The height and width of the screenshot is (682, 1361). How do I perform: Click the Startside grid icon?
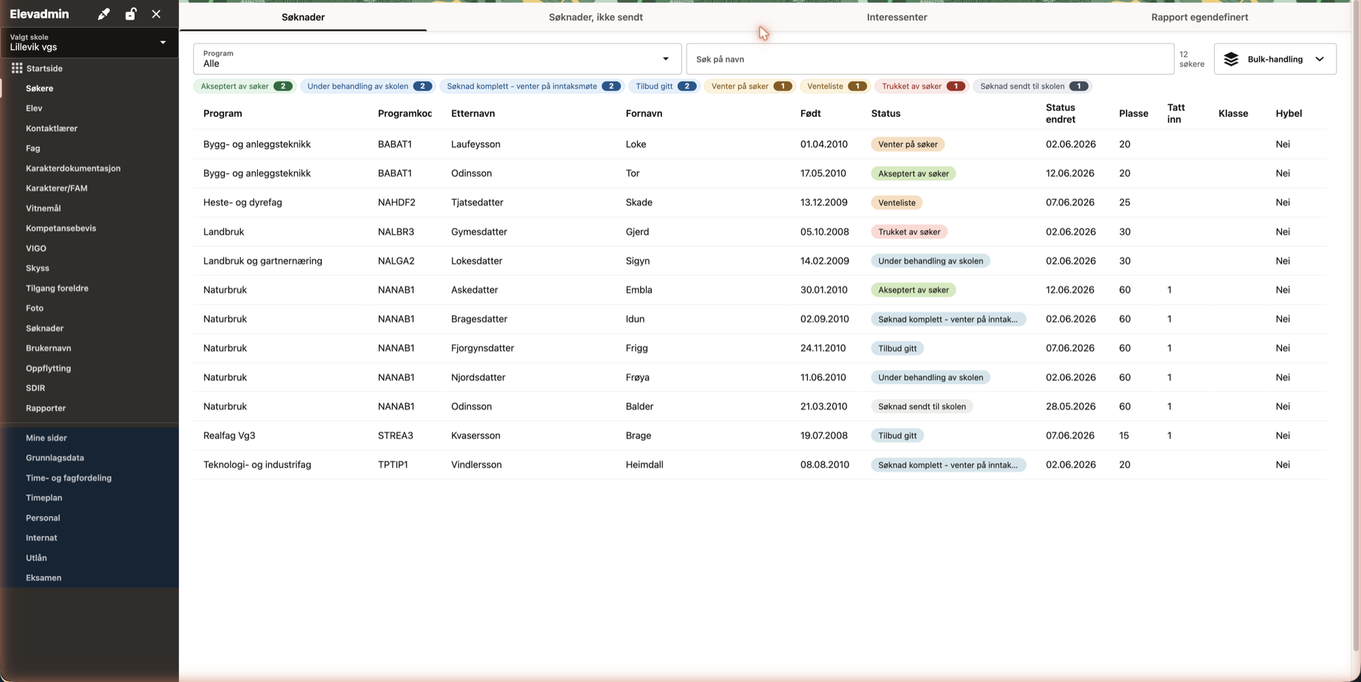17,68
